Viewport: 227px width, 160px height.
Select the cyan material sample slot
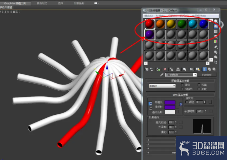(x=193, y=24)
